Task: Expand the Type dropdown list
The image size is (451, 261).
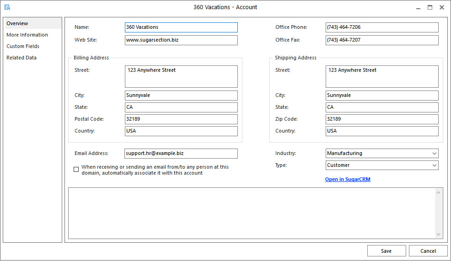Action: 434,165
